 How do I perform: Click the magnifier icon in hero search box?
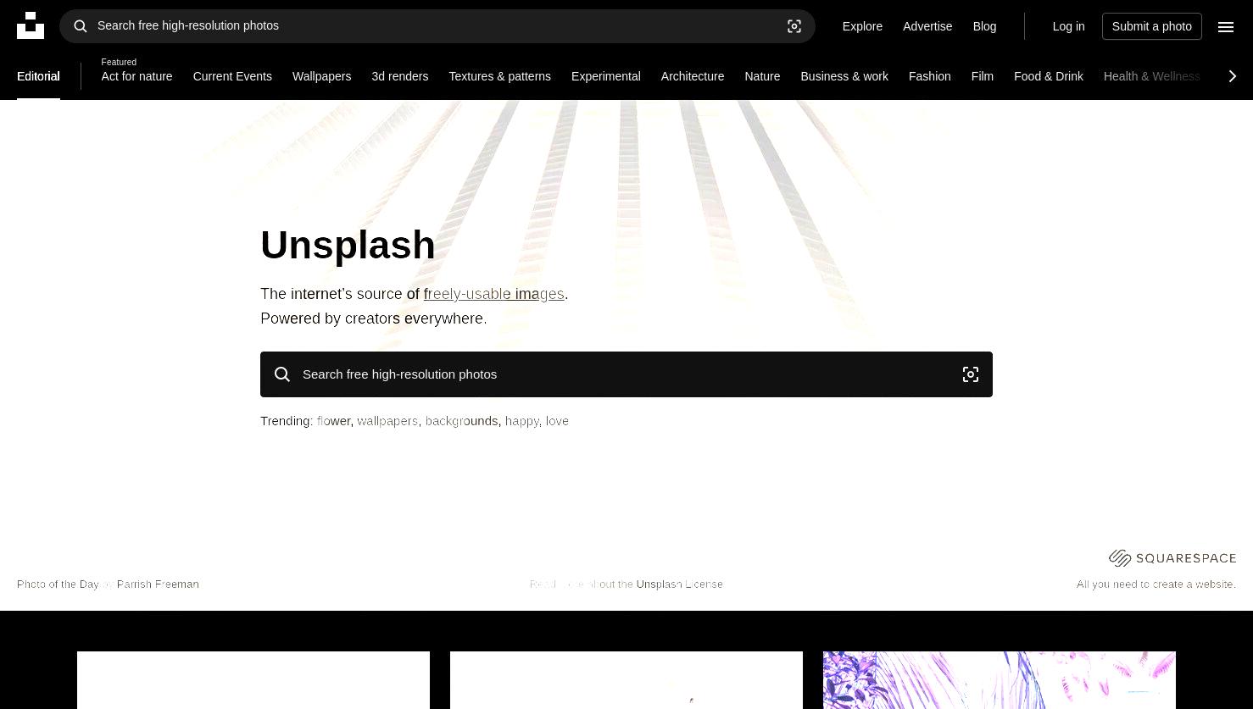coord(282,374)
